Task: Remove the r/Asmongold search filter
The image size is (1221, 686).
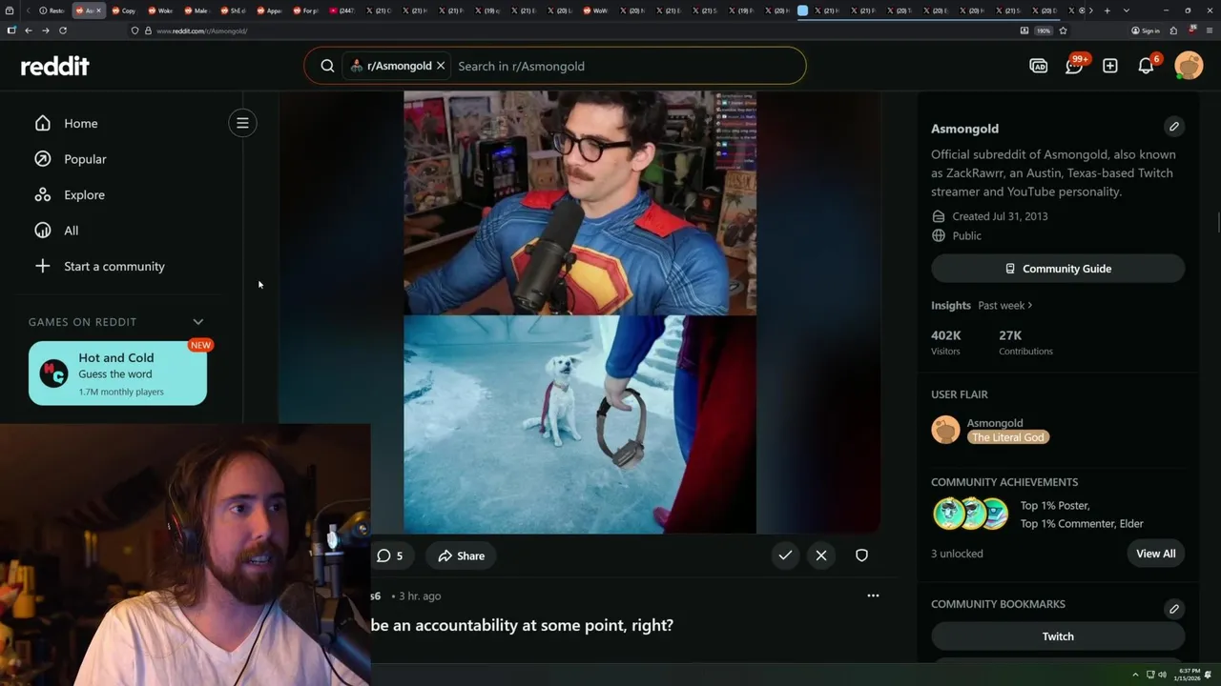Action: click(x=441, y=66)
